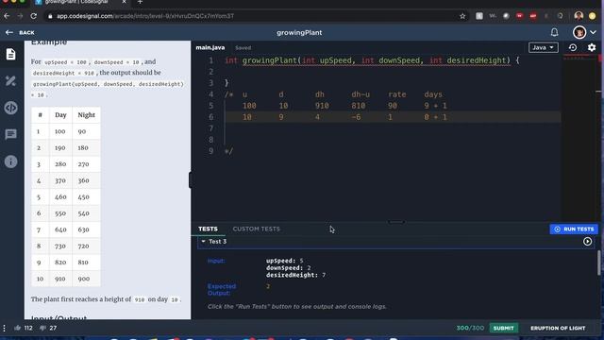Click the growingPlant function signature line
The image size is (604, 340).
coord(372,60)
